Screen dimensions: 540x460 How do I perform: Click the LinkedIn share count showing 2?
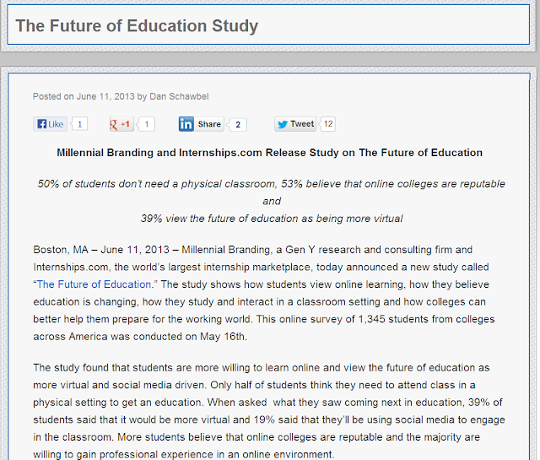point(238,125)
